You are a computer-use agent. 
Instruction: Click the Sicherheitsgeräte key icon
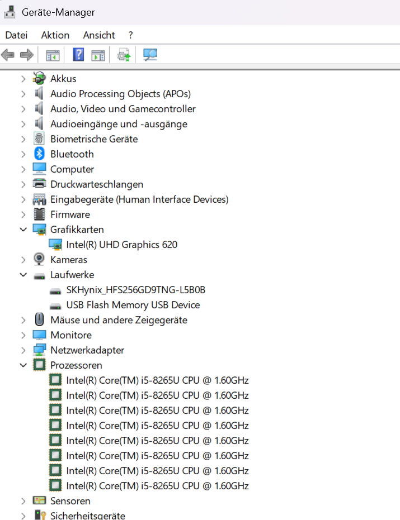click(x=40, y=515)
